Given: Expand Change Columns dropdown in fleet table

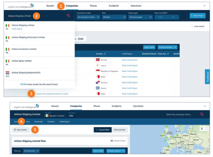Looking at the screenshot, I should pyautogui.click(x=116, y=151).
